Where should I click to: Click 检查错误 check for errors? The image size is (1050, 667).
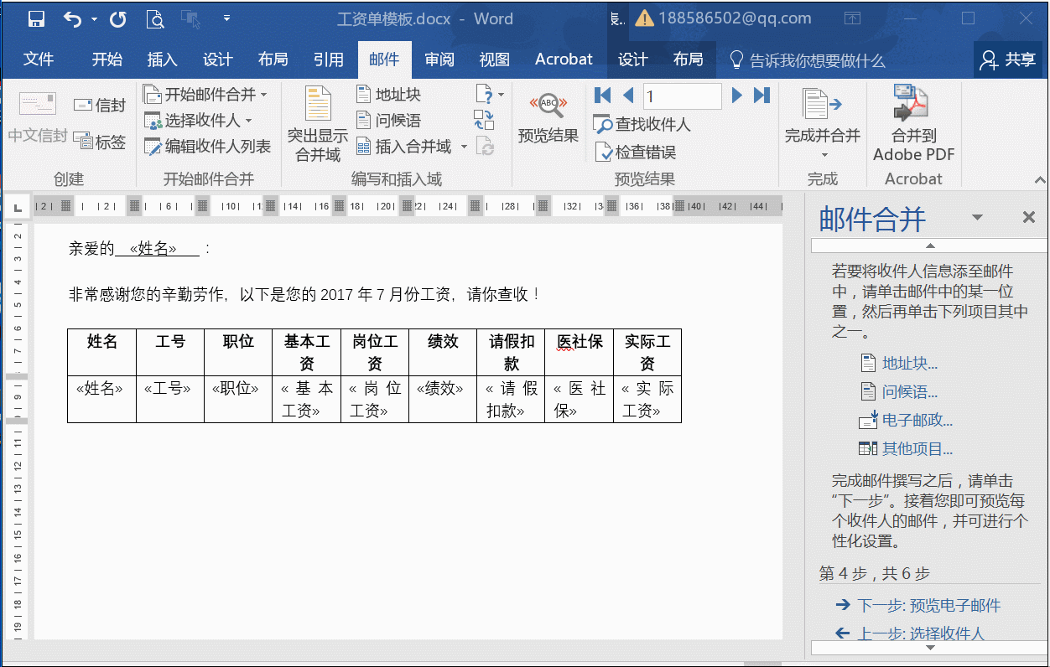(x=635, y=152)
